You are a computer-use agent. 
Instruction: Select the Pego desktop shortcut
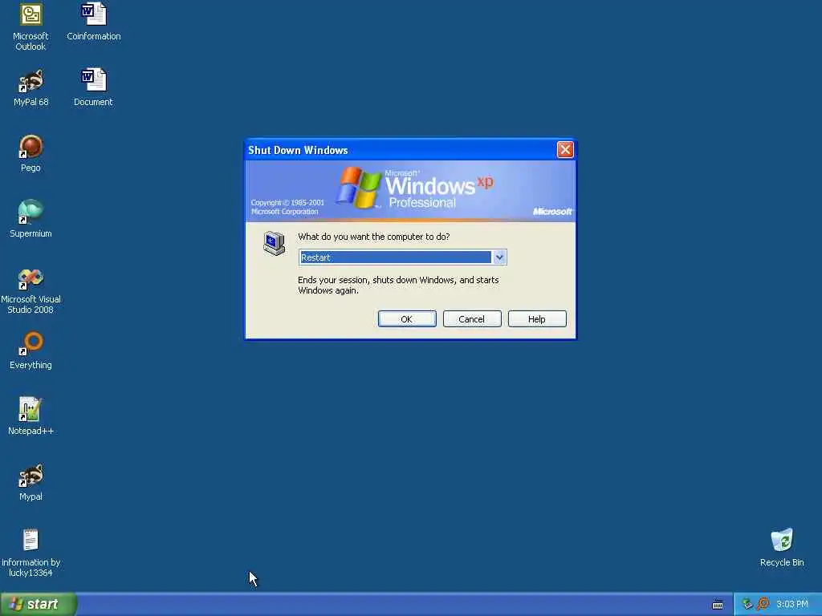31,153
